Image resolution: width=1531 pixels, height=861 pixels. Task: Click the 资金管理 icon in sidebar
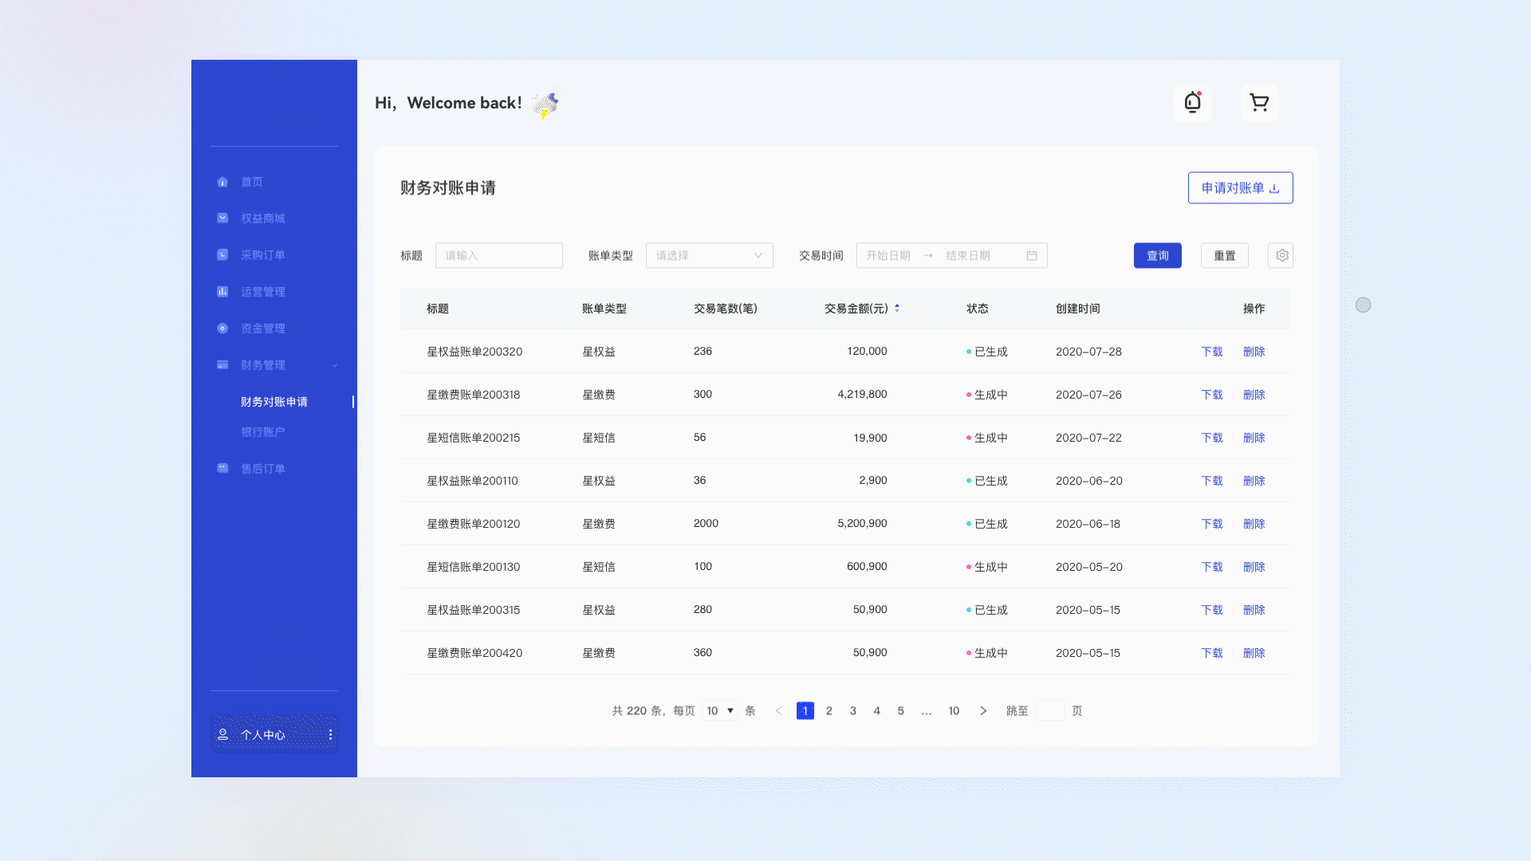pyautogui.click(x=222, y=328)
